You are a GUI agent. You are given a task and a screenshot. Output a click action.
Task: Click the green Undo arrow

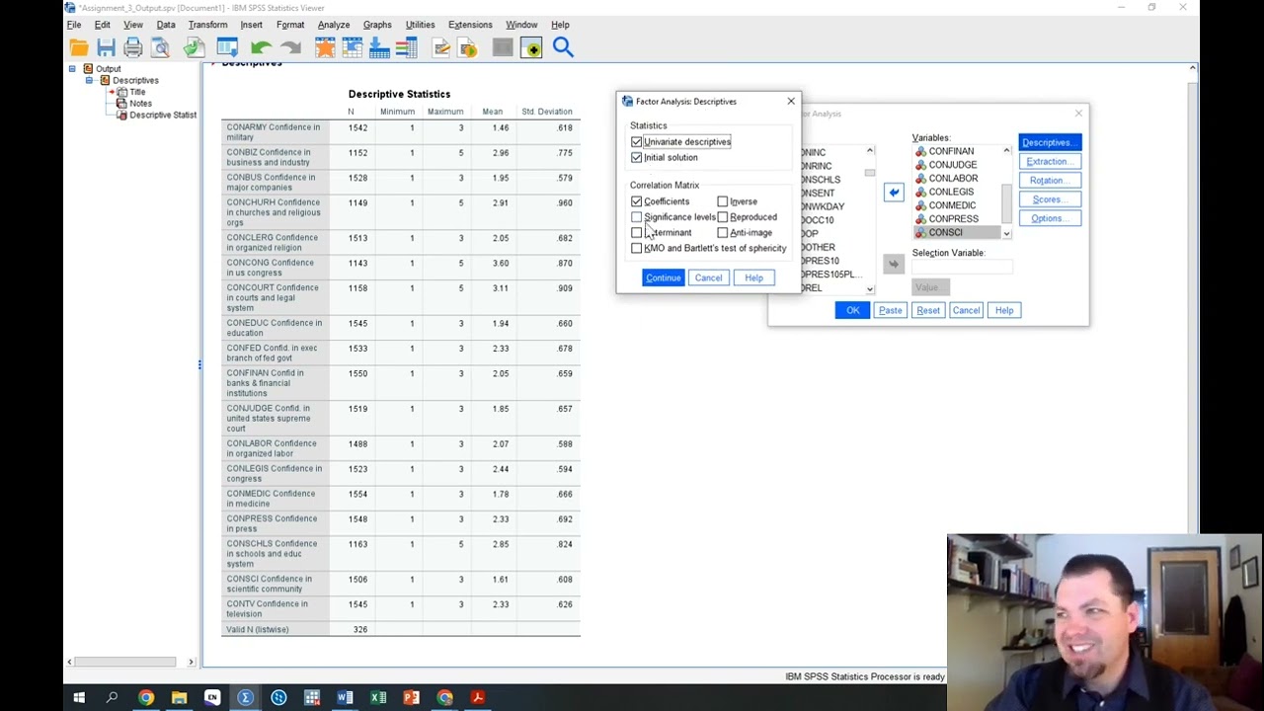[x=261, y=47]
